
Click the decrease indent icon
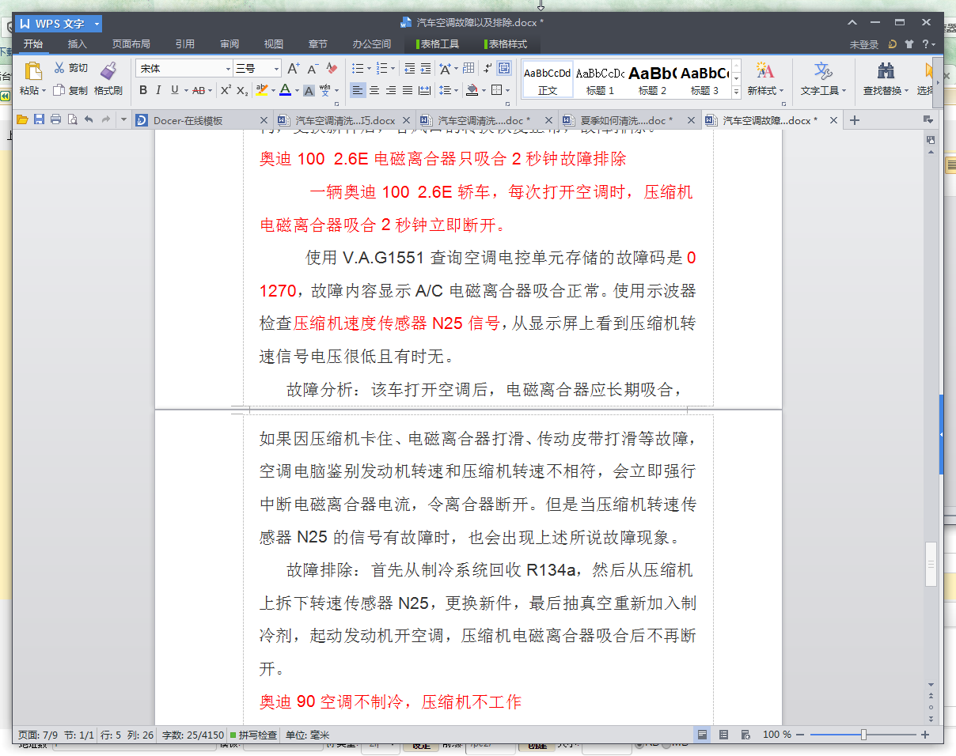tap(409, 69)
